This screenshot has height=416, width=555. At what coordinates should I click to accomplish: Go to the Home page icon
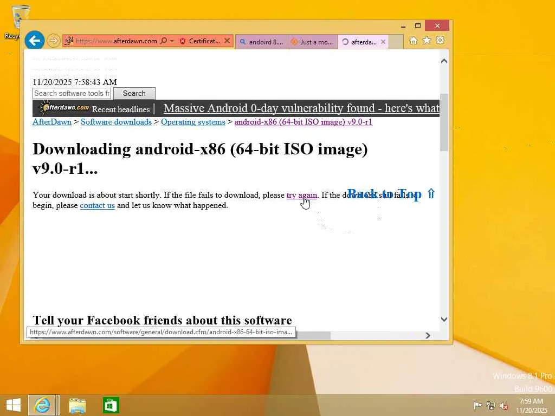click(x=413, y=40)
